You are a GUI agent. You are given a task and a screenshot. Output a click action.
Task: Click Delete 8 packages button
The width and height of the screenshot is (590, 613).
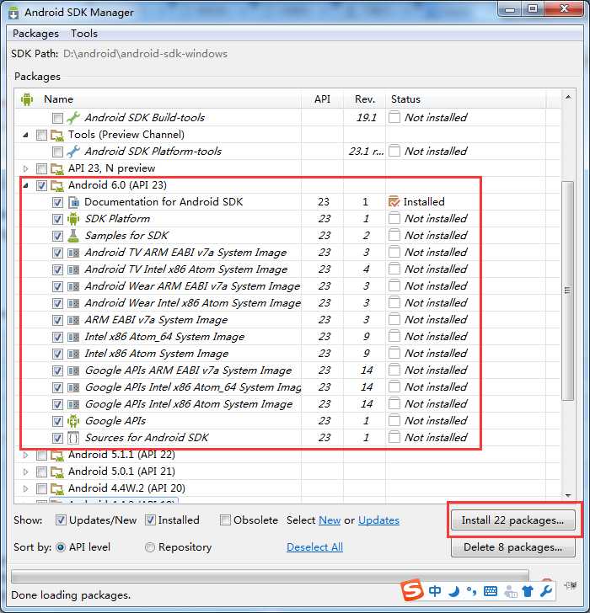point(513,547)
